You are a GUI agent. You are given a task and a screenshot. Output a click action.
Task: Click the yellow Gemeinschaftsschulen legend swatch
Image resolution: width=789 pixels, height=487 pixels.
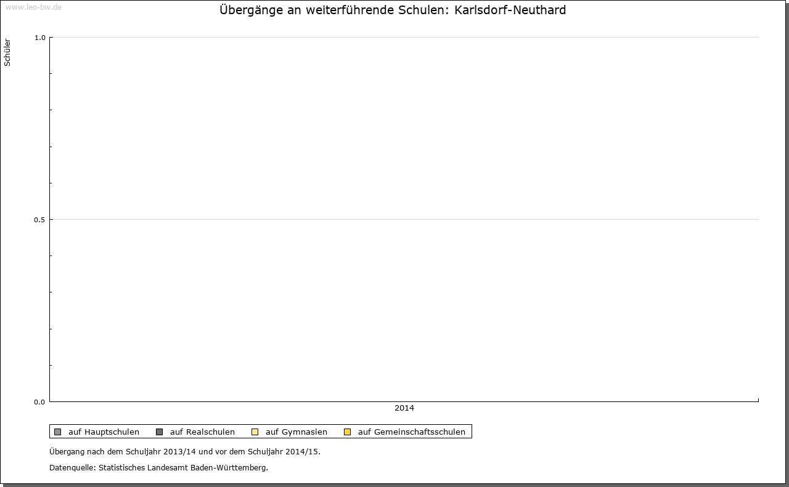click(347, 432)
